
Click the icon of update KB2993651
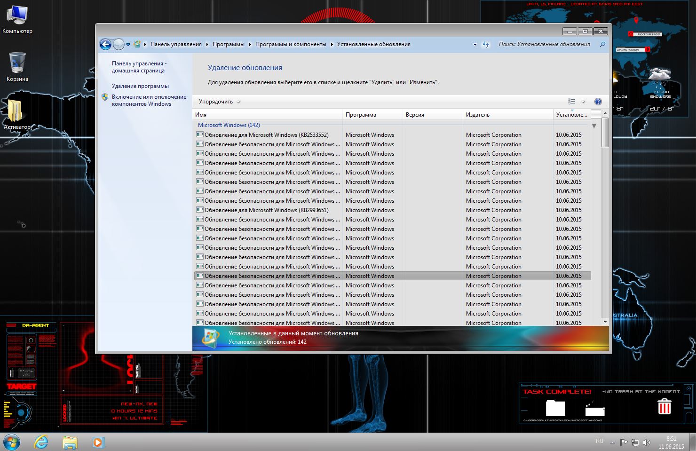[x=200, y=210]
